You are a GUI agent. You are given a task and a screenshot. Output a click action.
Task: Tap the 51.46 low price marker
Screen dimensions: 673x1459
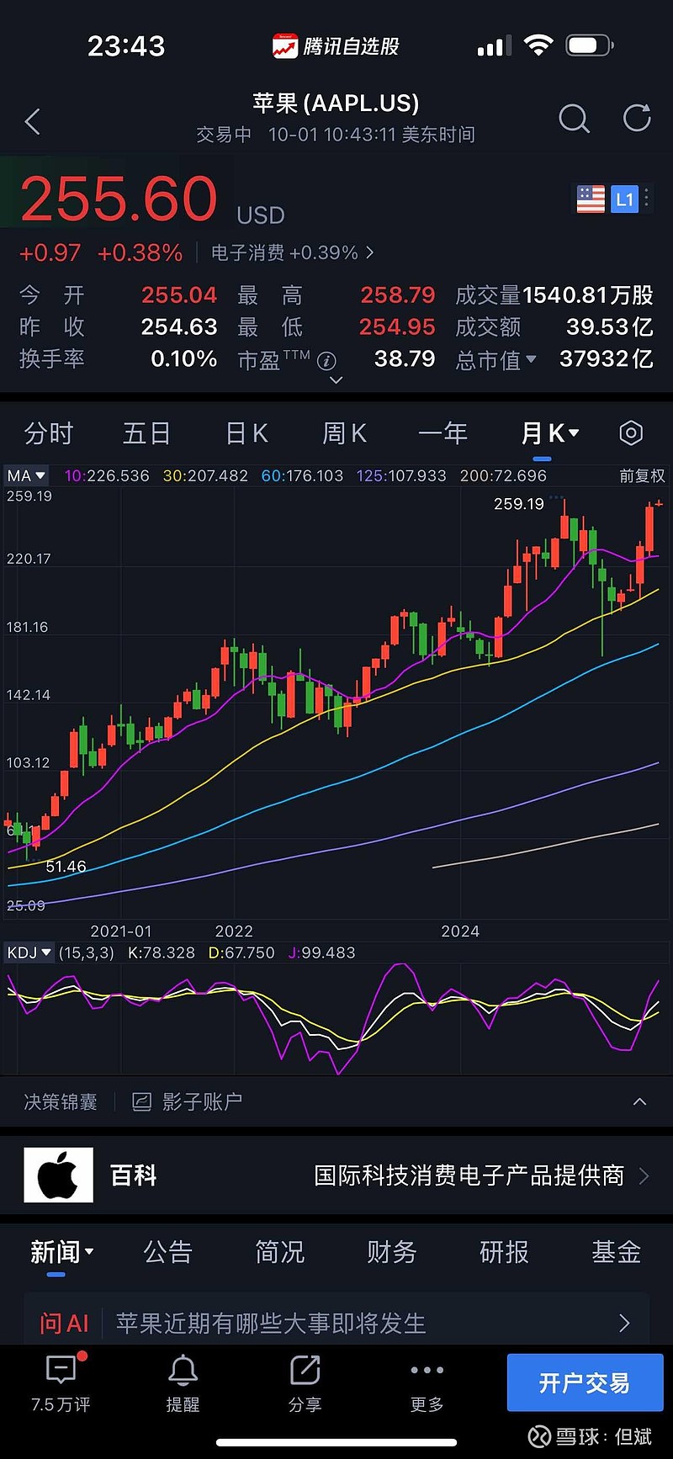[66, 866]
